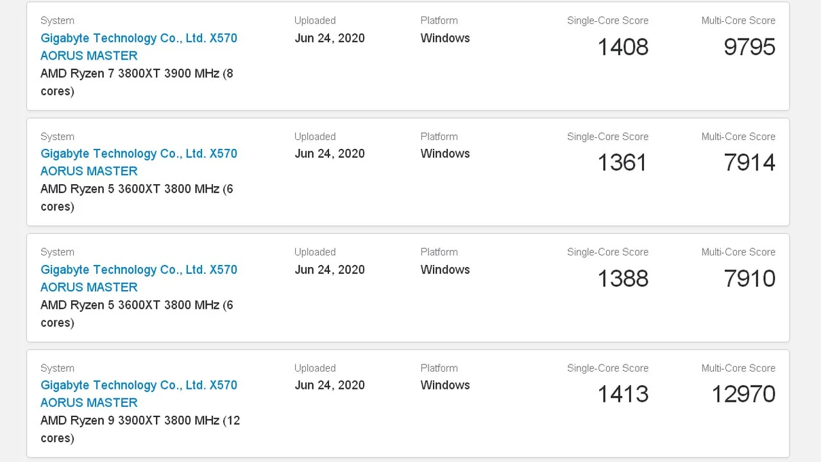Viewport: 821px width, 462px height.
Task: Click the multi-core score 12970
Action: 743,394
